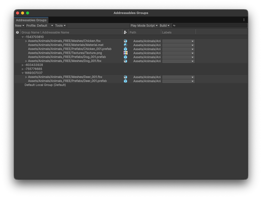Viewport: 262px width, 198px height.
Task: Click the Material.mat sphere icon
Action: pos(125,45)
